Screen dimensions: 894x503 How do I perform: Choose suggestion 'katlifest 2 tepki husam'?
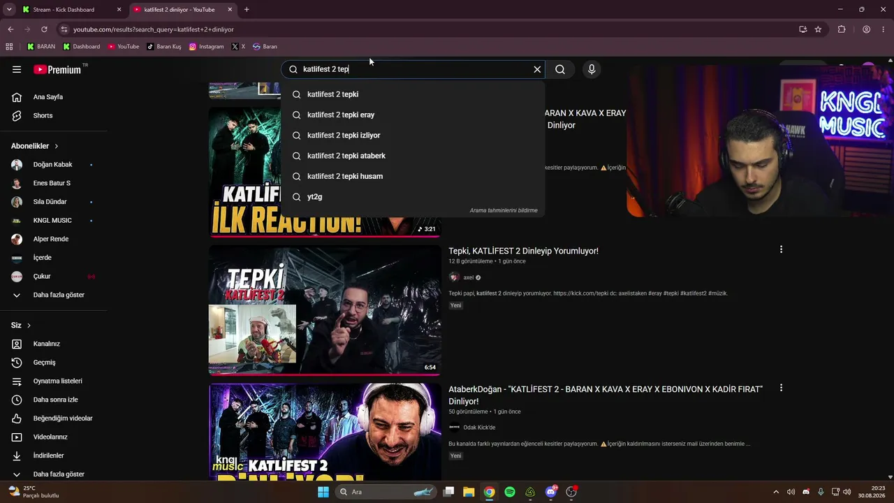coord(413,176)
